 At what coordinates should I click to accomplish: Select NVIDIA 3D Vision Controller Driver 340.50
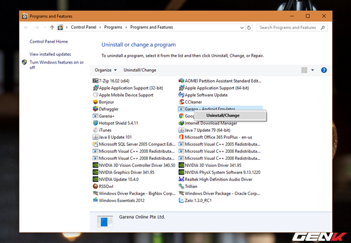134,165
